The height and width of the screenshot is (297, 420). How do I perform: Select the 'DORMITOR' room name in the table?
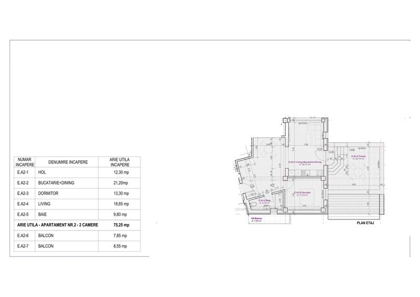[x=48, y=194]
